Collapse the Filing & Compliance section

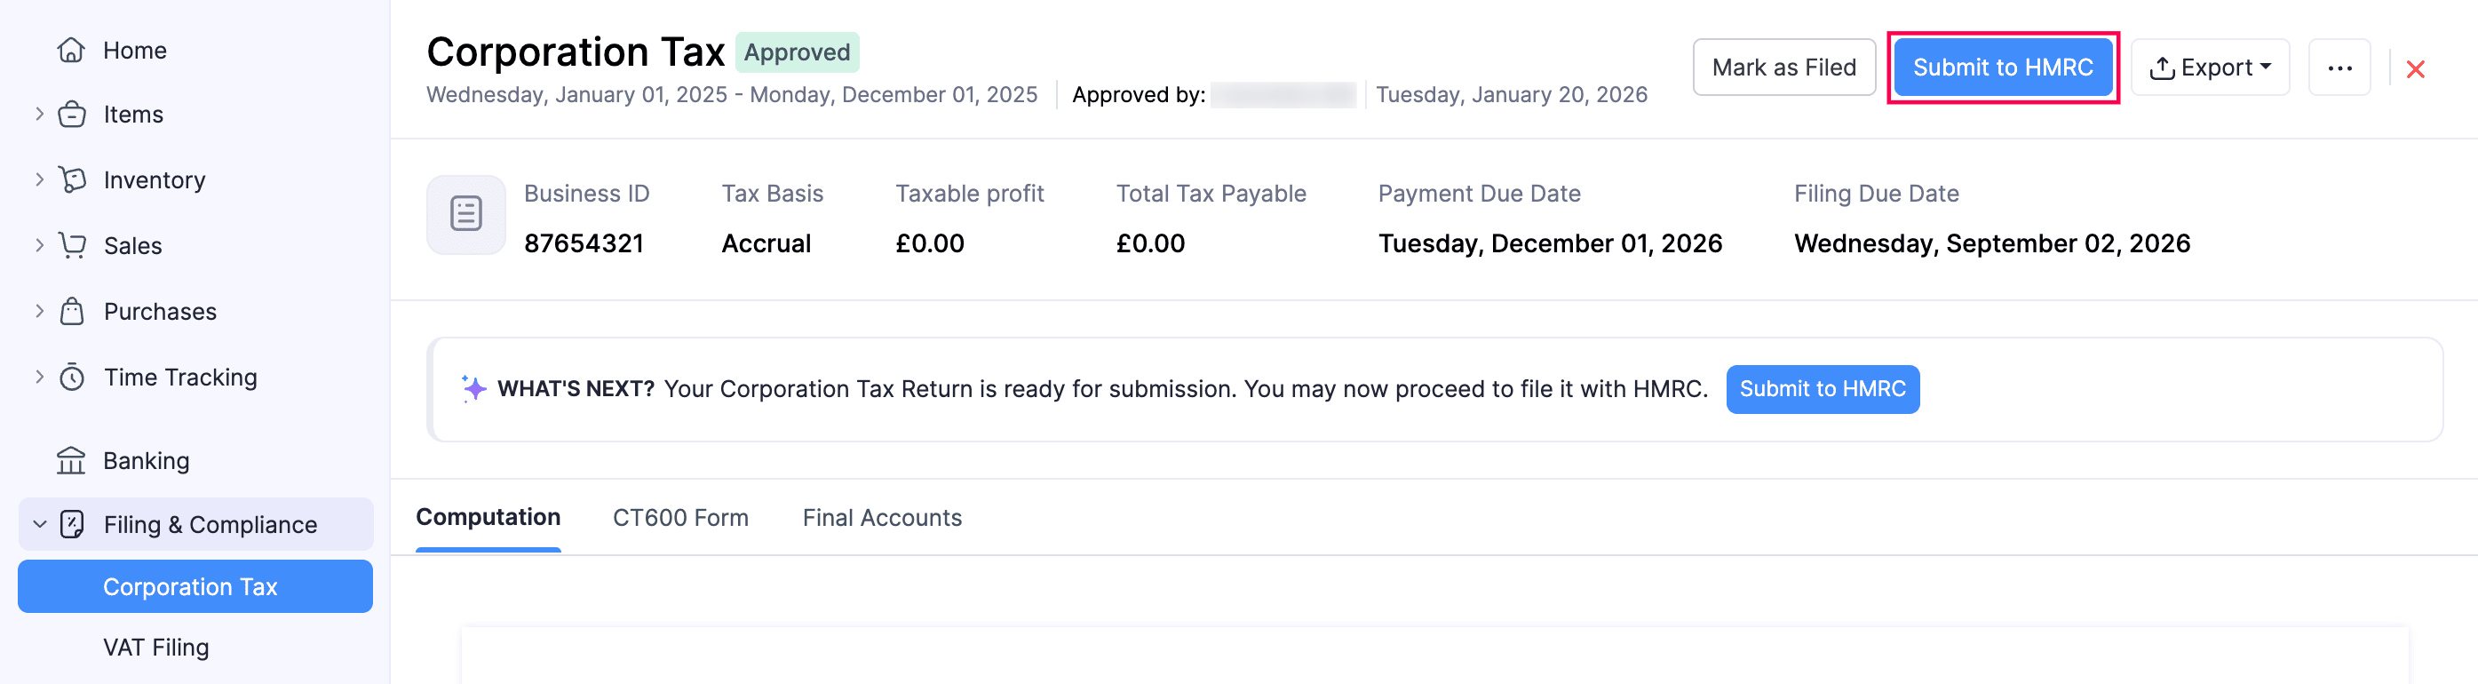click(38, 524)
